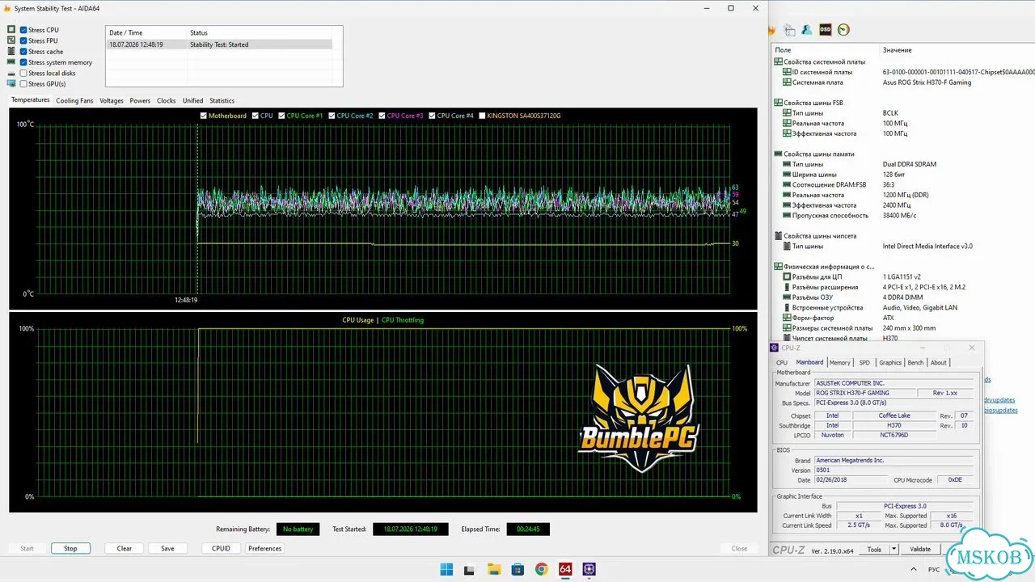The height and width of the screenshot is (582, 1035).
Task: Toggle Stress FPU checkbox
Action: [23, 40]
